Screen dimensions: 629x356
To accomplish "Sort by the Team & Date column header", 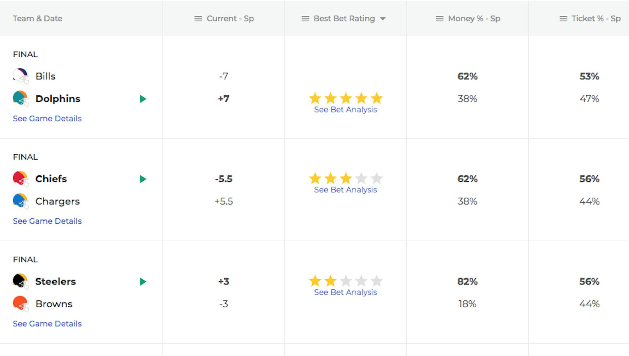I will point(37,19).
